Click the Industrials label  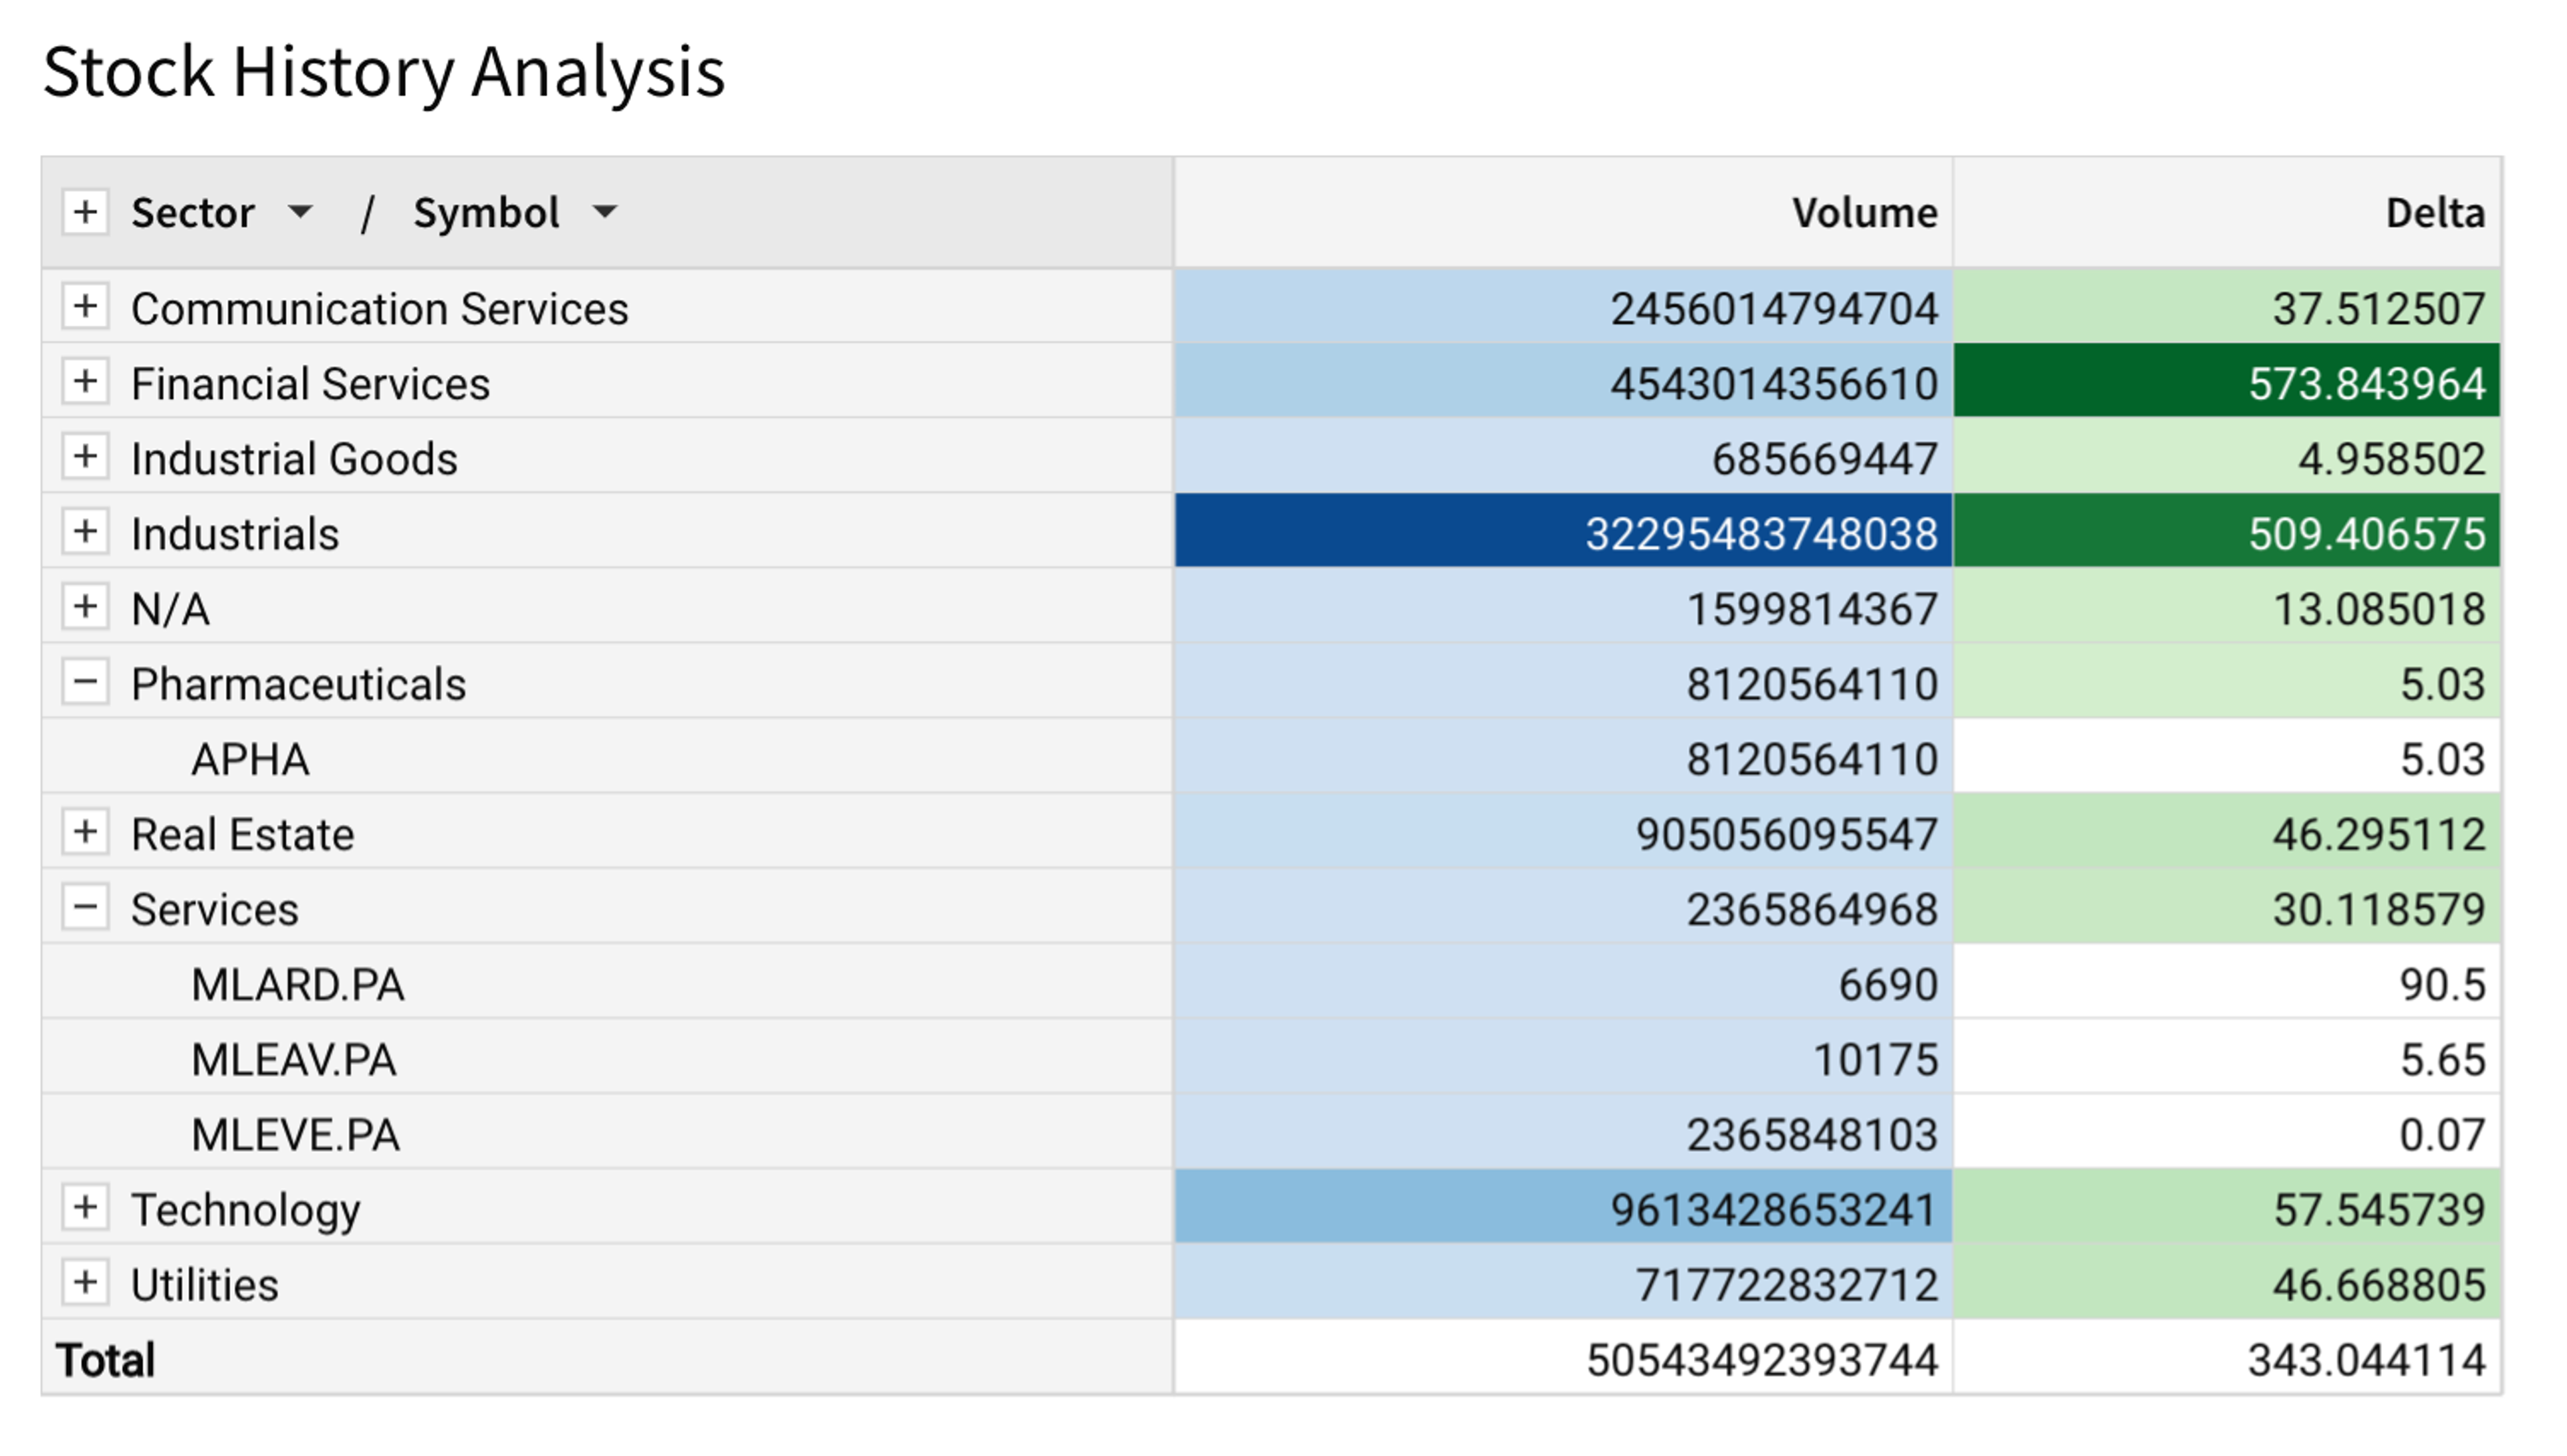(x=235, y=534)
